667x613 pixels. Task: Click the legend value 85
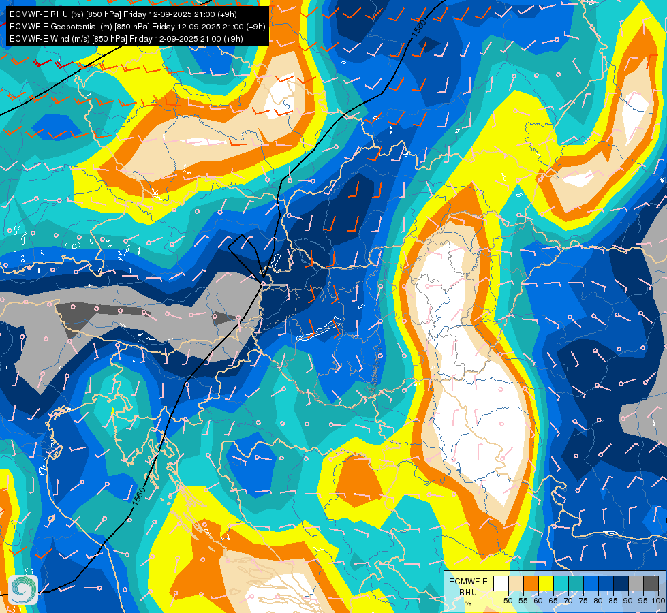[613, 601]
